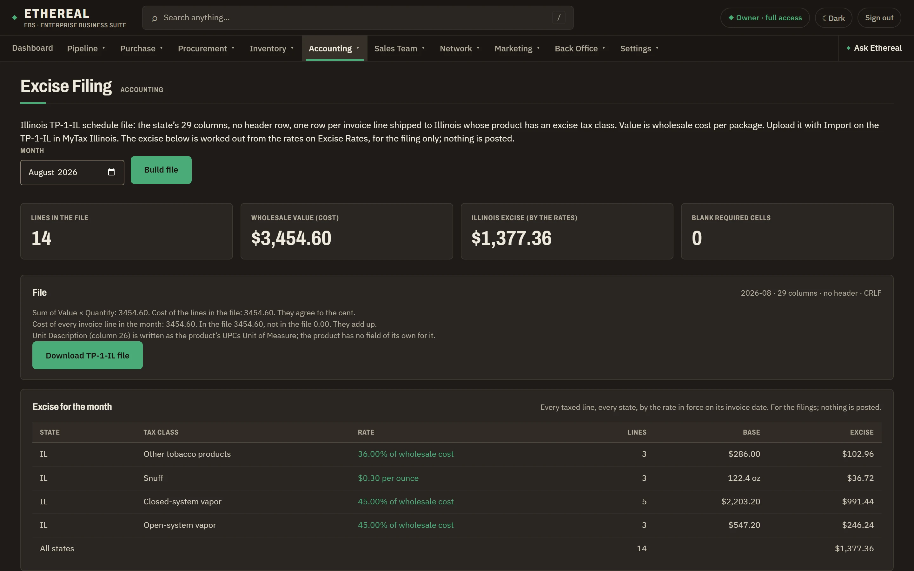Open the Open-system vapor 45.00% rate link

coord(405,525)
